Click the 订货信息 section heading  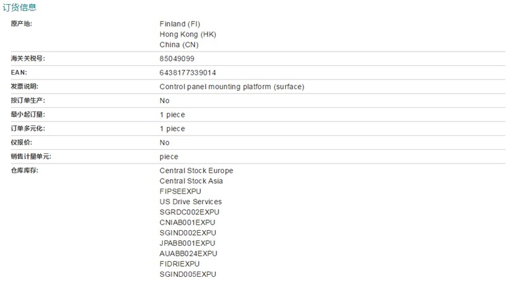click(x=20, y=7)
